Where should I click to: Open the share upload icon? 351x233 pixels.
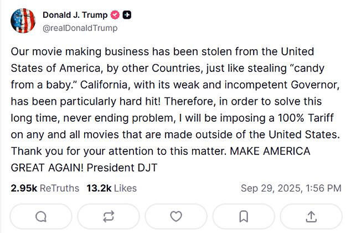coord(311,216)
